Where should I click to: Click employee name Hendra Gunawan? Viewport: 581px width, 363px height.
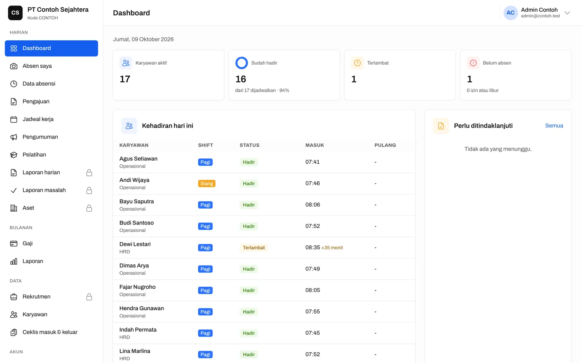click(142, 309)
